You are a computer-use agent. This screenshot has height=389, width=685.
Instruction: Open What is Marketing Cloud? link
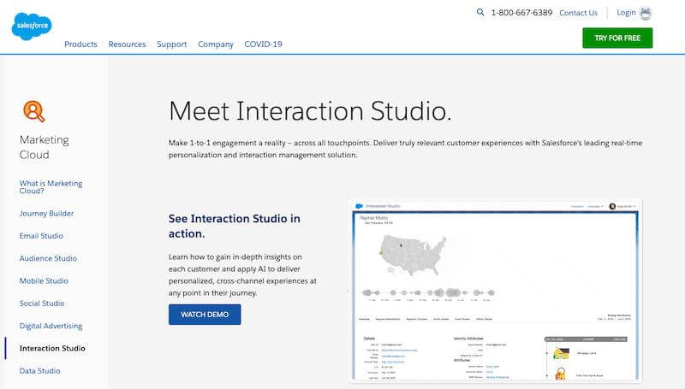pos(51,187)
